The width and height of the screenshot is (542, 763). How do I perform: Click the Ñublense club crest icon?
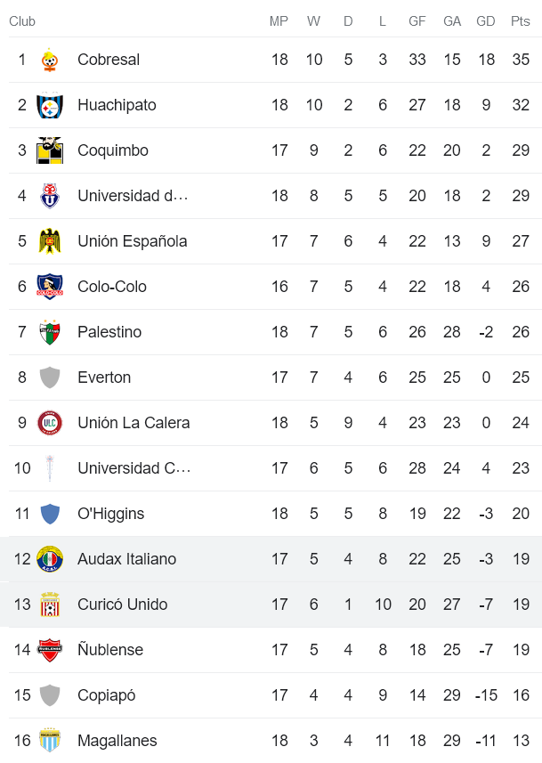[x=50, y=651]
